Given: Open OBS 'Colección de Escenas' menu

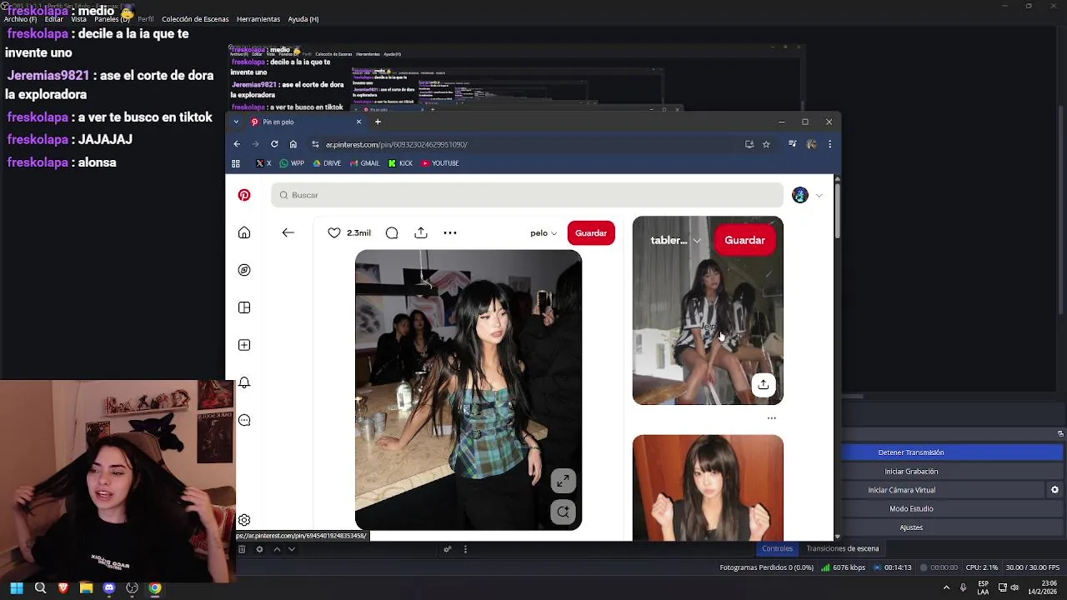Looking at the screenshot, I should point(195,19).
